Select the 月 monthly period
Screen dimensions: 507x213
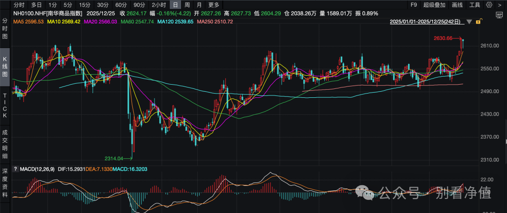[x=199, y=5]
